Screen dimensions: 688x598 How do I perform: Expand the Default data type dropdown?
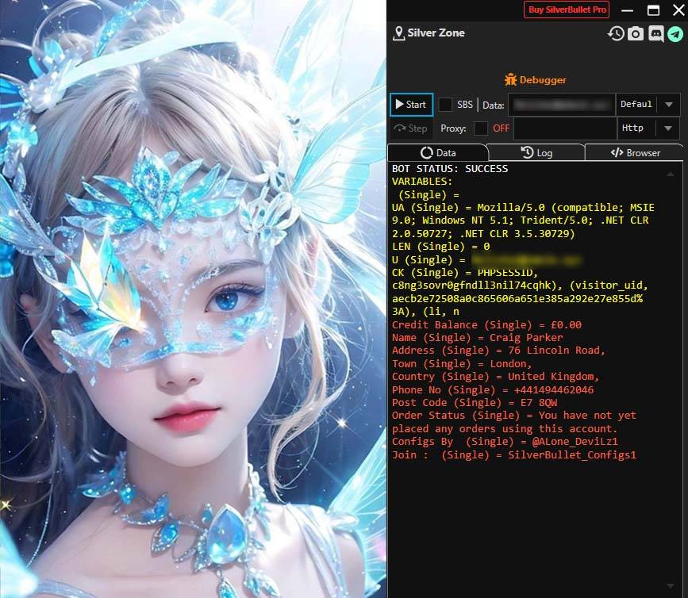tap(669, 105)
